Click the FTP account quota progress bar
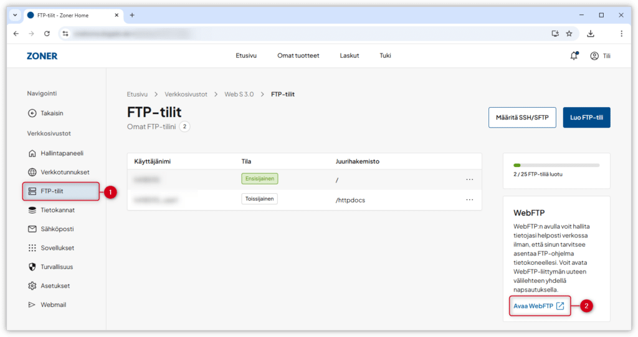This screenshot has height=337, width=638. point(556,165)
